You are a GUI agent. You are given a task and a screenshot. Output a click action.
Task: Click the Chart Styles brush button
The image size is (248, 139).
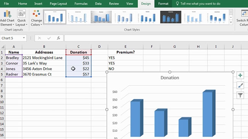point(240,85)
